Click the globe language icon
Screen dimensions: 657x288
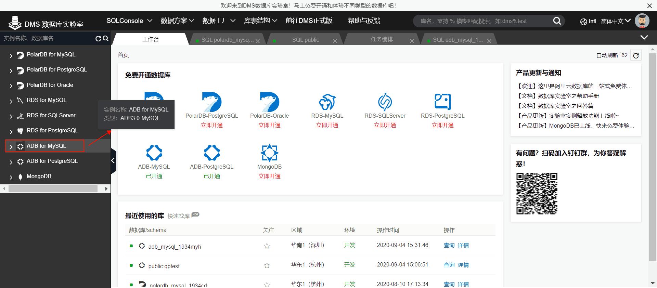tap(583, 22)
